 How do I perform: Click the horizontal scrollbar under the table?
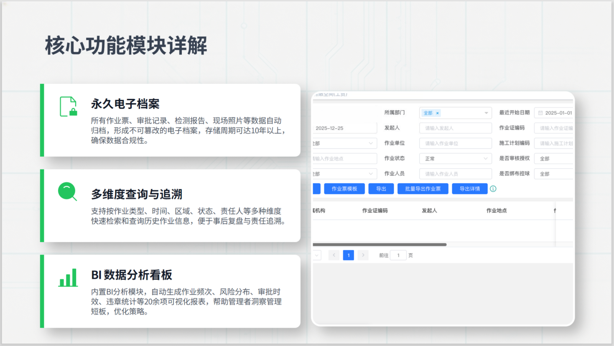(380, 245)
